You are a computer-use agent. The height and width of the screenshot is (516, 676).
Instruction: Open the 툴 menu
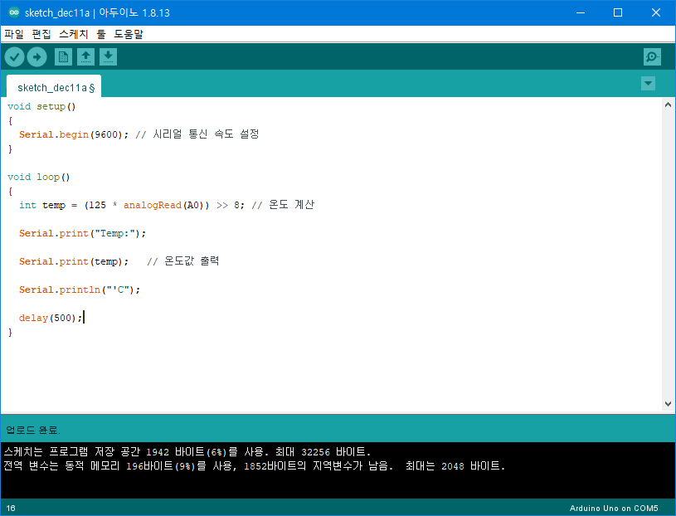point(101,34)
